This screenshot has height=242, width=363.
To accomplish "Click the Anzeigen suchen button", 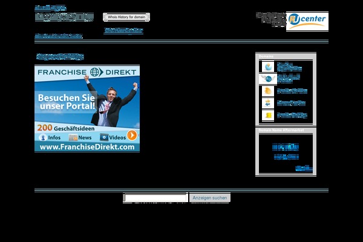I will pyautogui.click(x=210, y=198).
